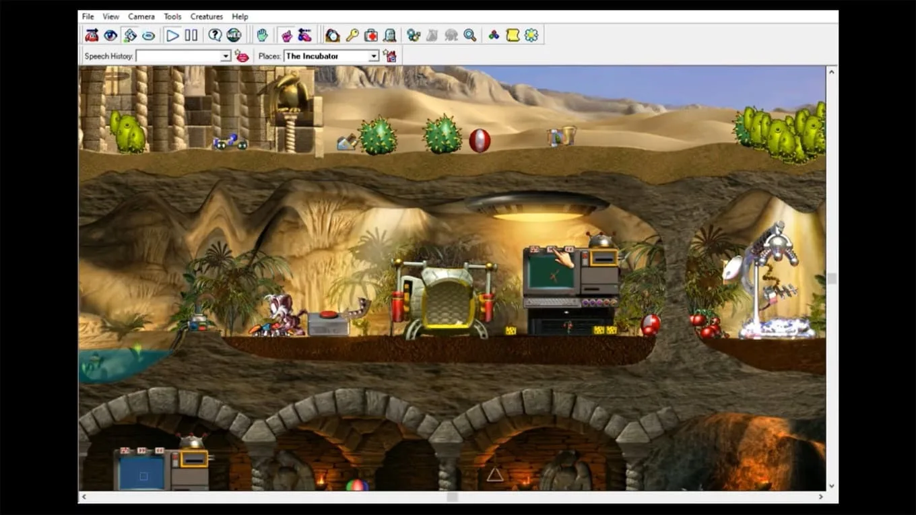The width and height of the screenshot is (916, 515).
Task: Open help via the question mark icon
Action: pyautogui.click(x=215, y=35)
